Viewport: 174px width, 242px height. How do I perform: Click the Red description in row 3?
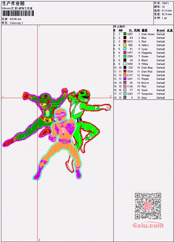(x=144, y=42)
